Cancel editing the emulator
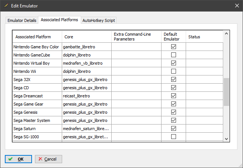 48,159
